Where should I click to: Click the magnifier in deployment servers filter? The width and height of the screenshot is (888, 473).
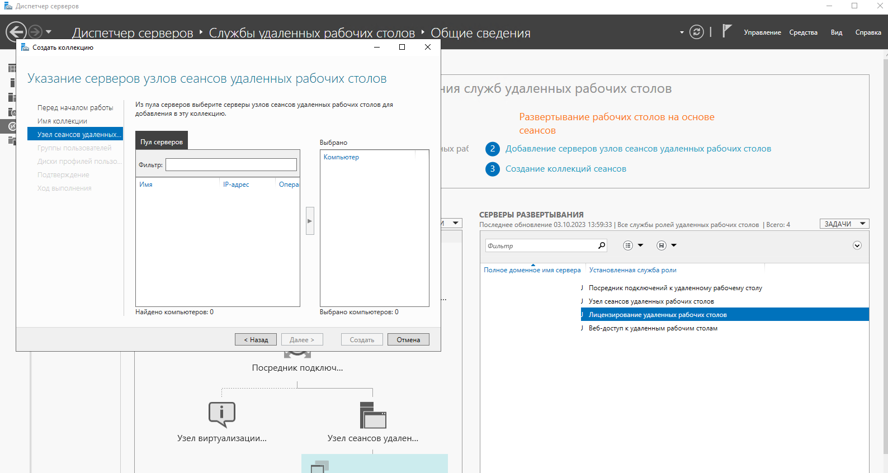602,245
